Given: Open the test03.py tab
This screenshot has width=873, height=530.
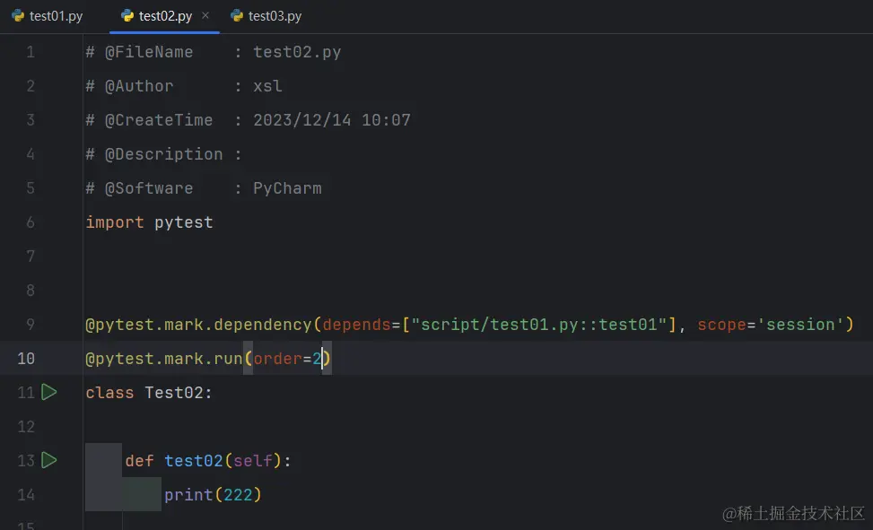Looking at the screenshot, I should coord(266,16).
